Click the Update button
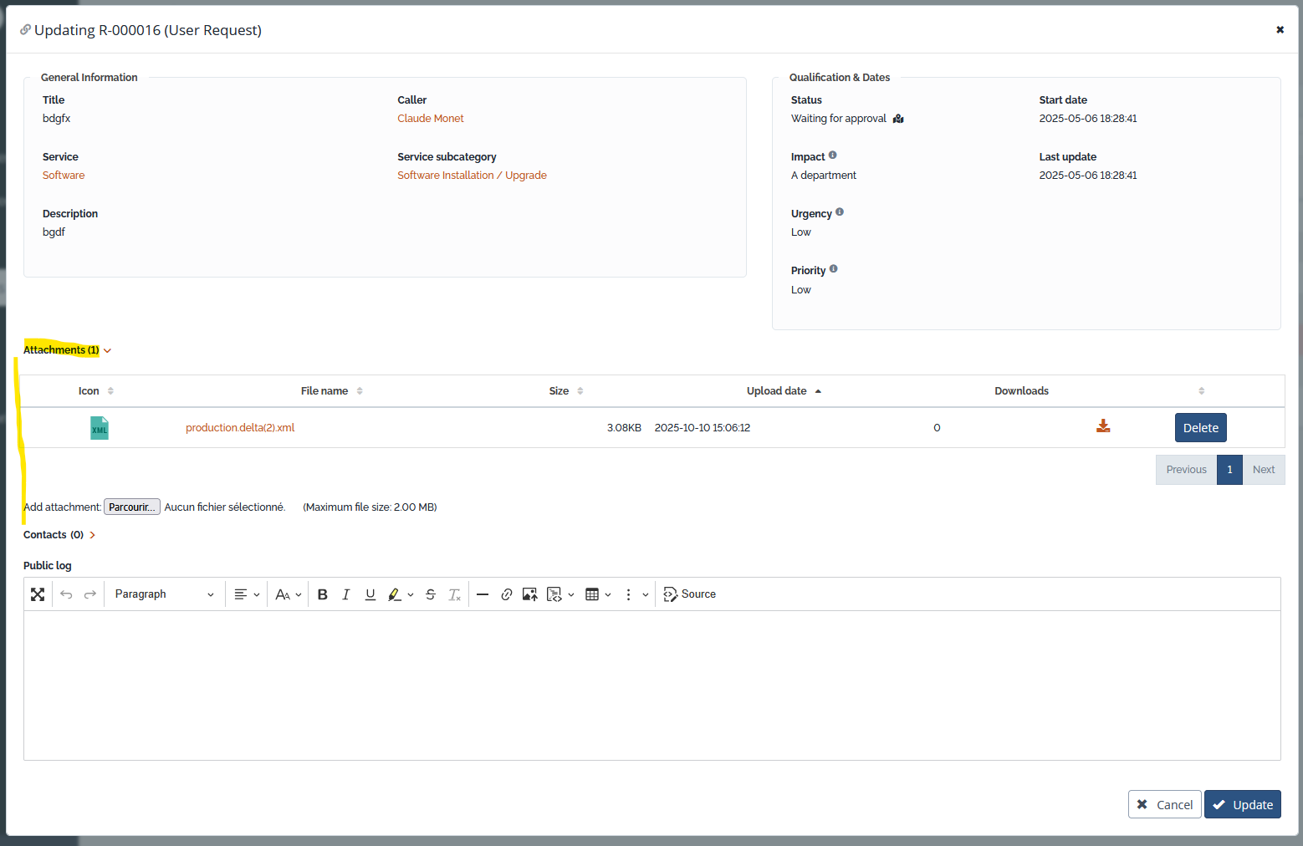1303x846 pixels. pyautogui.click(x=1242, y=804)
